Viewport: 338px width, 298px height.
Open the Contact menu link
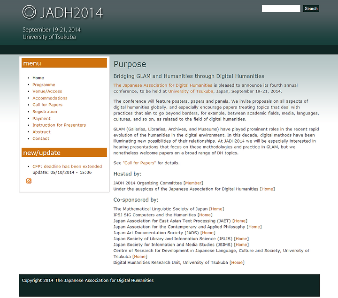point(41,138)
